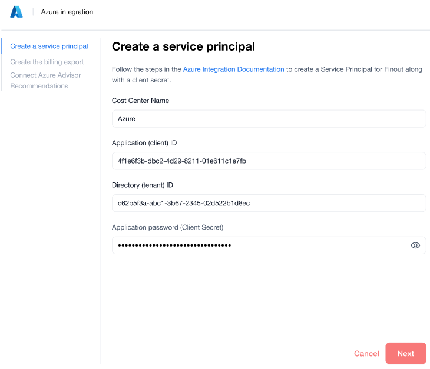Click into the Directory (tenant) ID field
This screenshot has height=369, width=430.
pos(269,203)
